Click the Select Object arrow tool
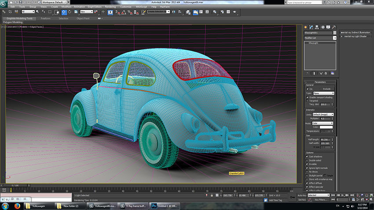Screen dimensions: 374x210 pos(37,12)
